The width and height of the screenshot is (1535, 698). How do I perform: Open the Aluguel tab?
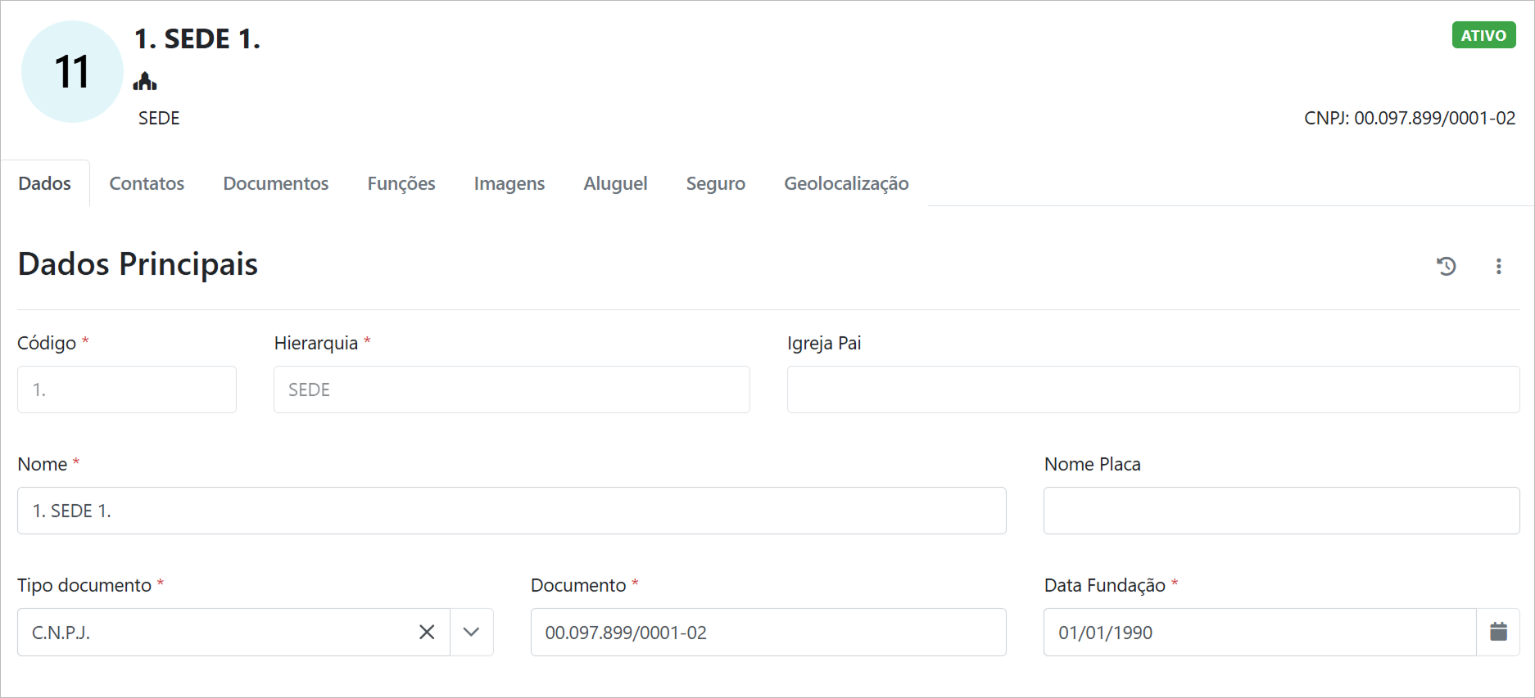coord(615,183)
